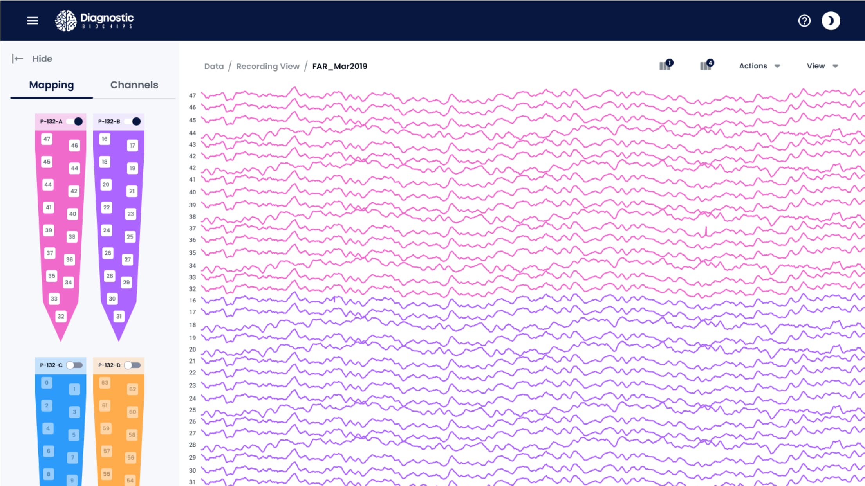Image resolution: width=865 pixels, height=486 pixels.
Task: Open the Recording View breadcrumb link
Action: 267,67
